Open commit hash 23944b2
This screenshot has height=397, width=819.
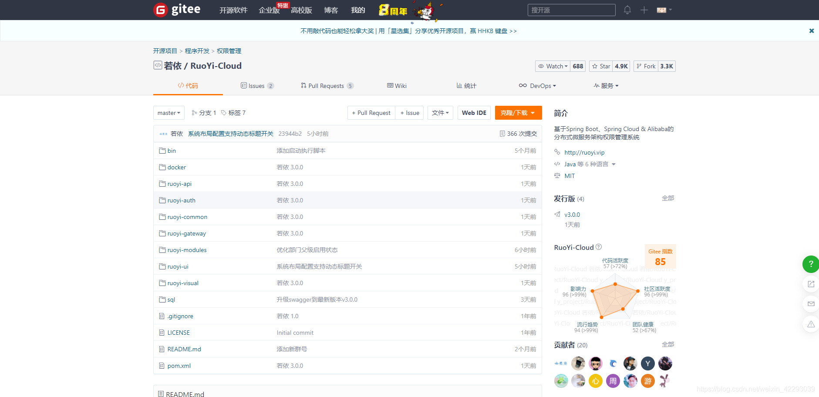coord(290,134)
